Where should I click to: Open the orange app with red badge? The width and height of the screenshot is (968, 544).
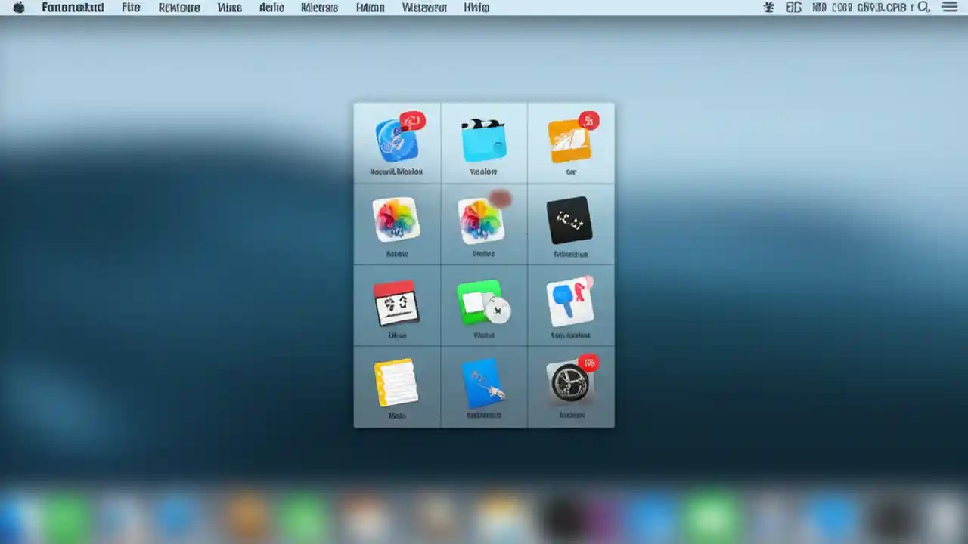point(571,140)
